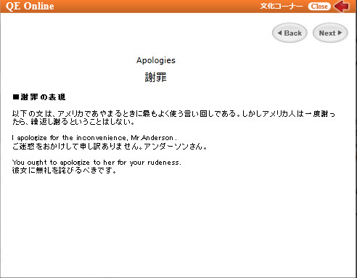Select the 謝罪 heading below Apologies
Screen dimensions: 357x278
tap(156, 78)
